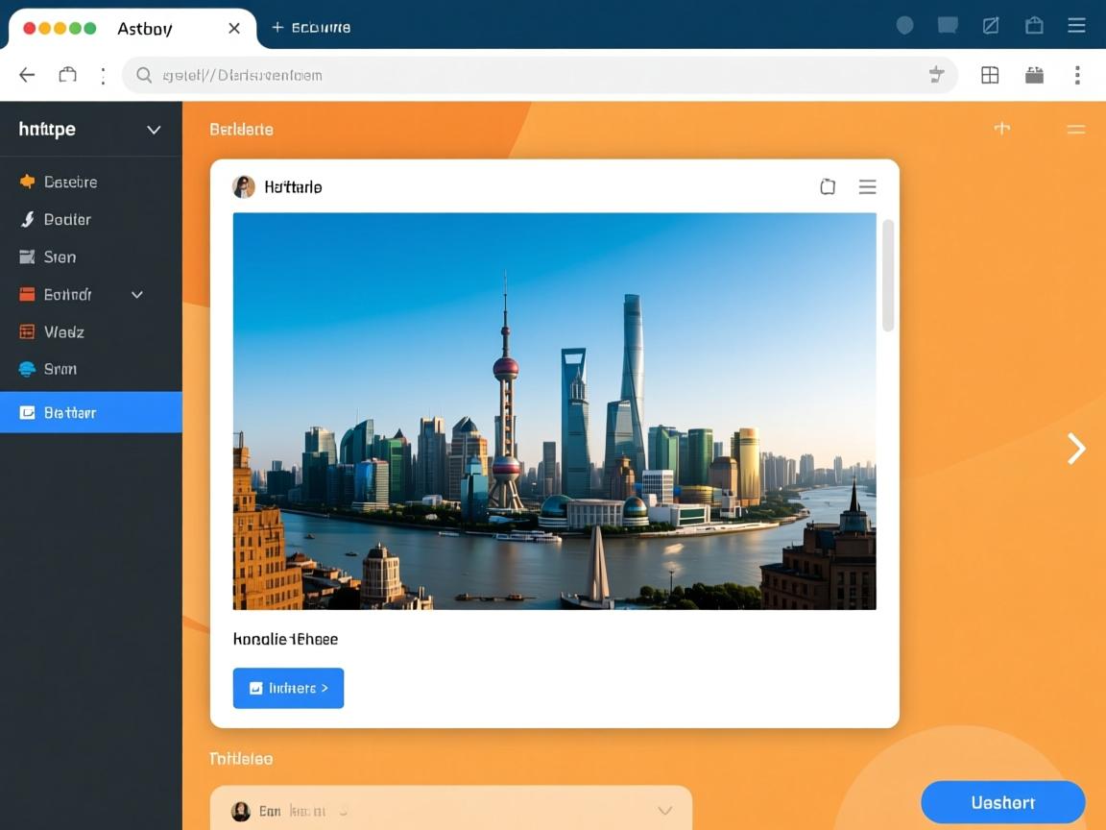This screenshot has width=1106, height=830.
Task: Click the Shanghai skyline image
Action: pyautogui.click(x=554, y=411)
